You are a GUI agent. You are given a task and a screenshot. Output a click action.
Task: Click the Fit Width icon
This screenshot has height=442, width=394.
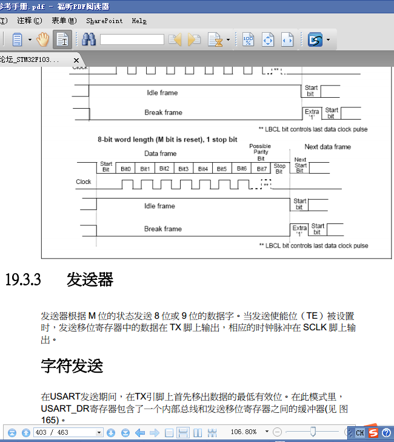[287, 40]
